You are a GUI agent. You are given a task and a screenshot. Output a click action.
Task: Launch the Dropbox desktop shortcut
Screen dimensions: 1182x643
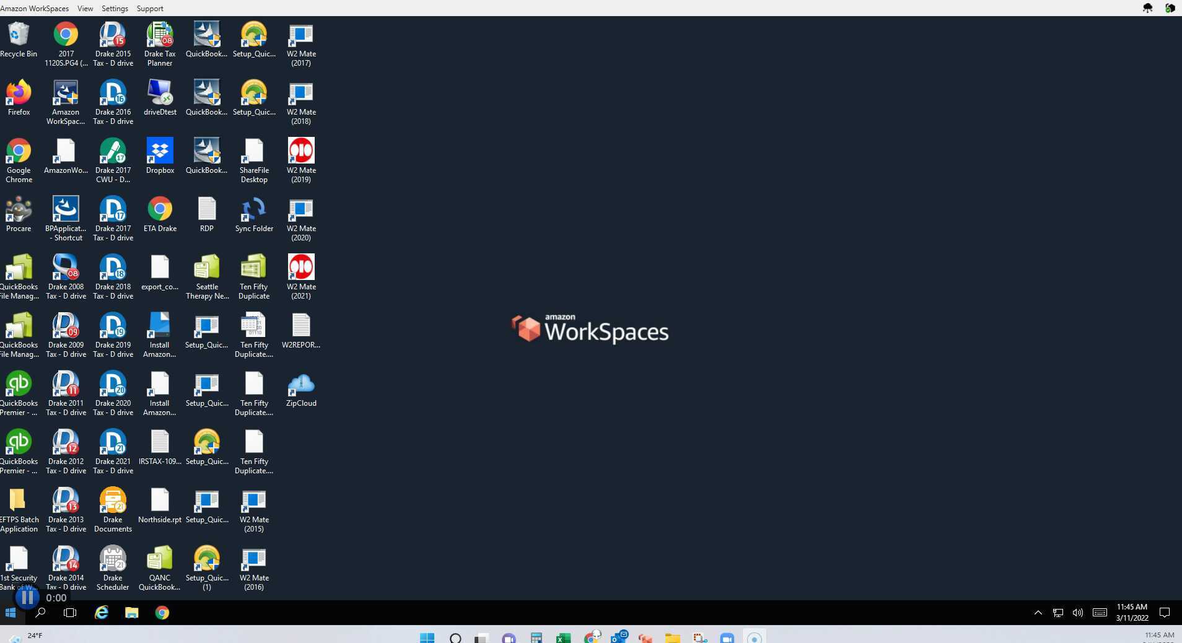160,151
